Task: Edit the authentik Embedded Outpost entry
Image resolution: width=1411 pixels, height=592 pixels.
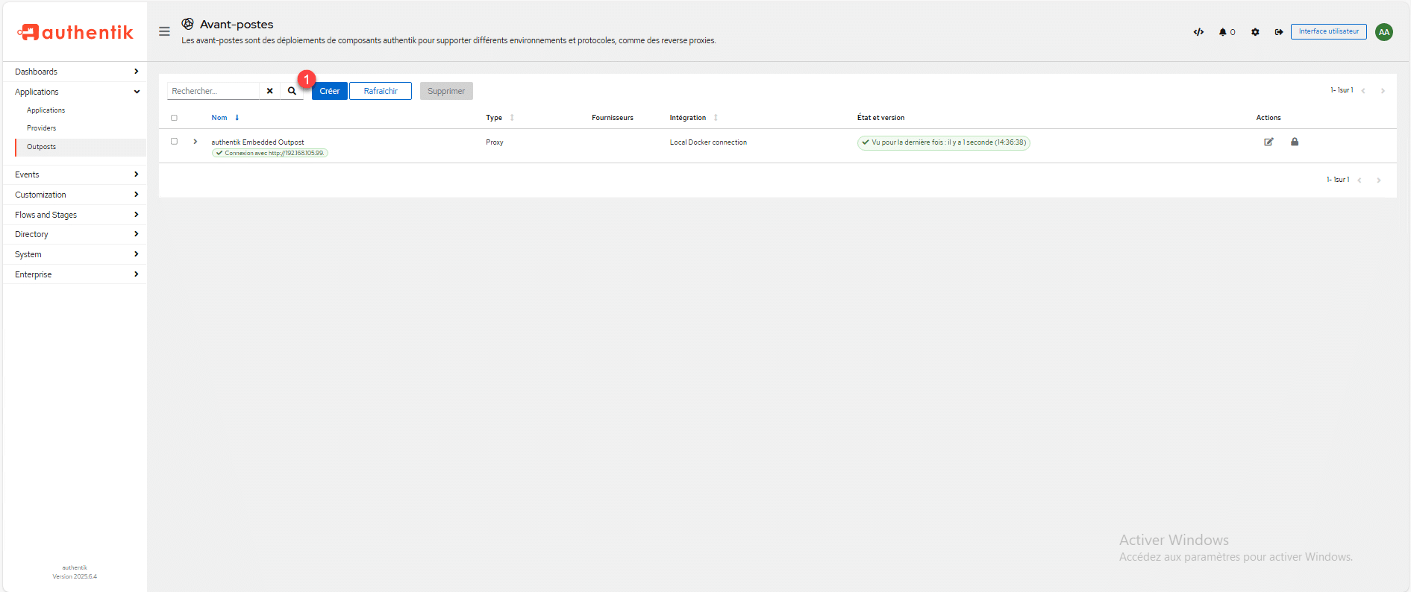Action: point(1268,142)
